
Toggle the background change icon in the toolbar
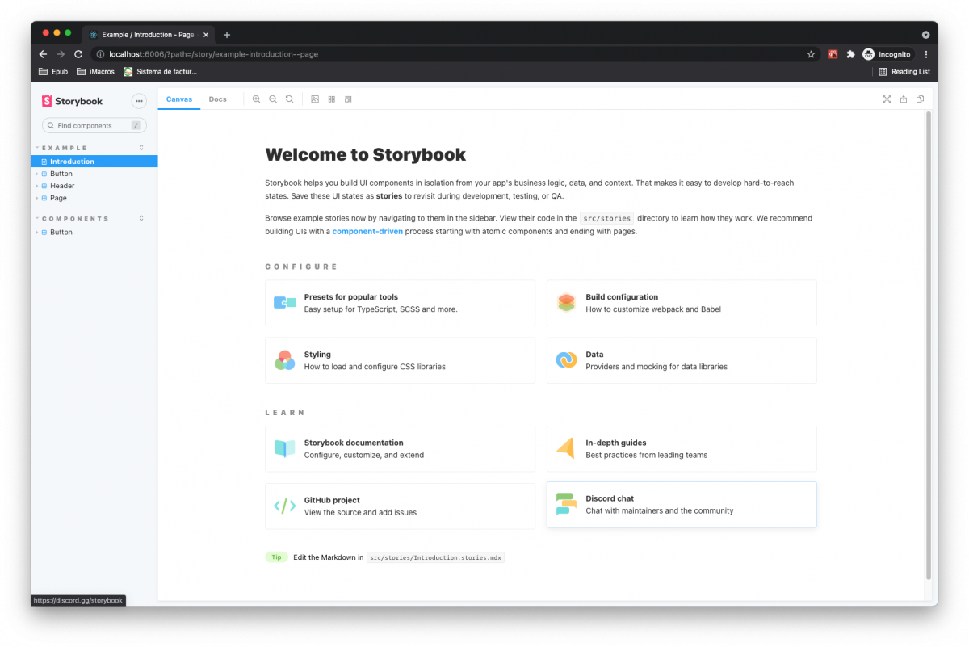pos(315,99)
